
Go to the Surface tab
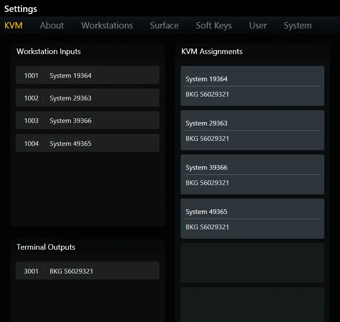tap(164, 26)
